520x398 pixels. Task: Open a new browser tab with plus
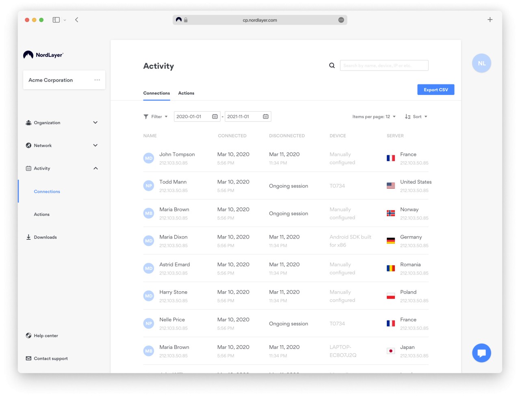click(490, 20)
